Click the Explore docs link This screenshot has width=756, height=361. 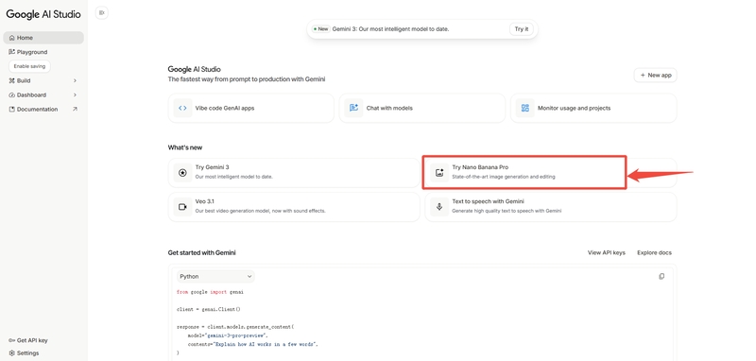(654, 252)
